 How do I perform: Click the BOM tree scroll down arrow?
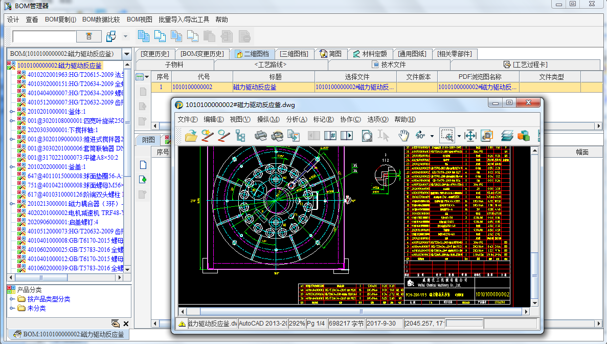pos(127,269)
